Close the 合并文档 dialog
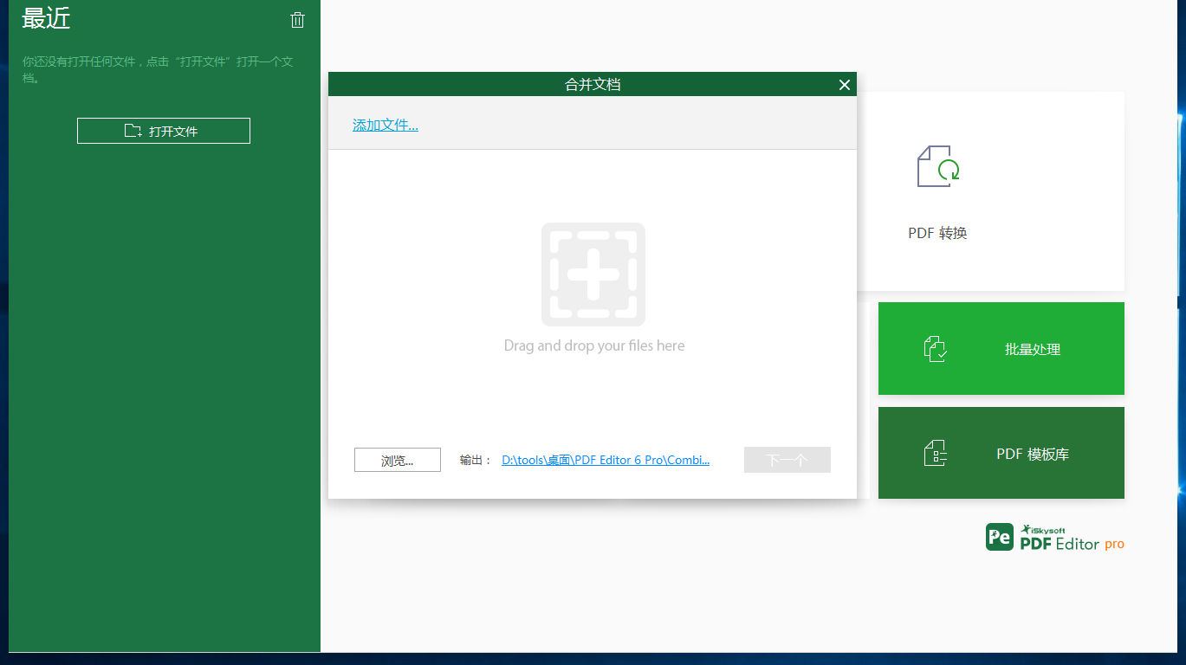Viewport: 1186px width, 665px height. click(x=845, y=85)
